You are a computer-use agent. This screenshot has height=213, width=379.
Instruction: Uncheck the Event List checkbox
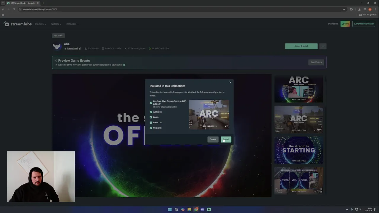click(151, 122)
